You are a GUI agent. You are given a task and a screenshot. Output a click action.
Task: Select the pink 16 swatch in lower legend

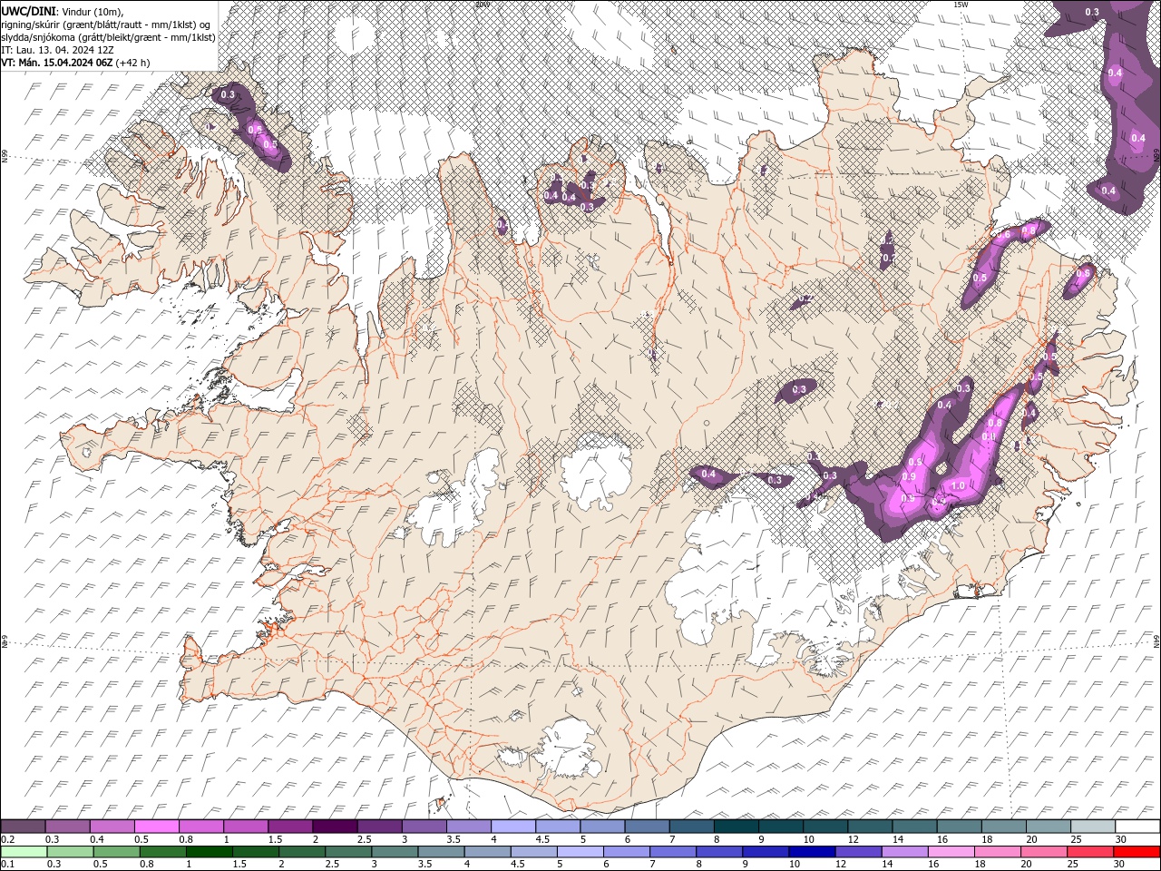click(950, 852)
